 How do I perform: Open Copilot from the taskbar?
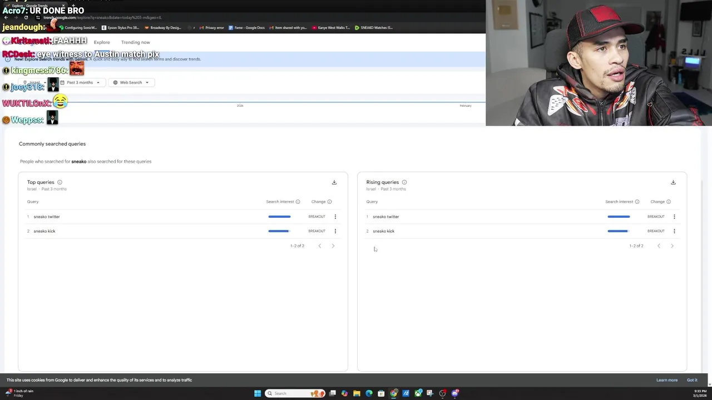click(344, 393)
